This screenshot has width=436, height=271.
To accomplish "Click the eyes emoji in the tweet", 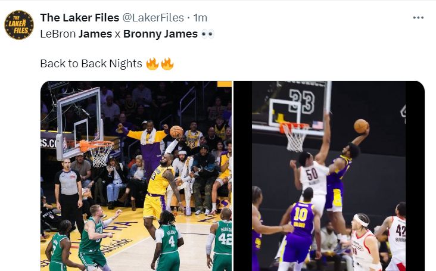I will (207, 34).
